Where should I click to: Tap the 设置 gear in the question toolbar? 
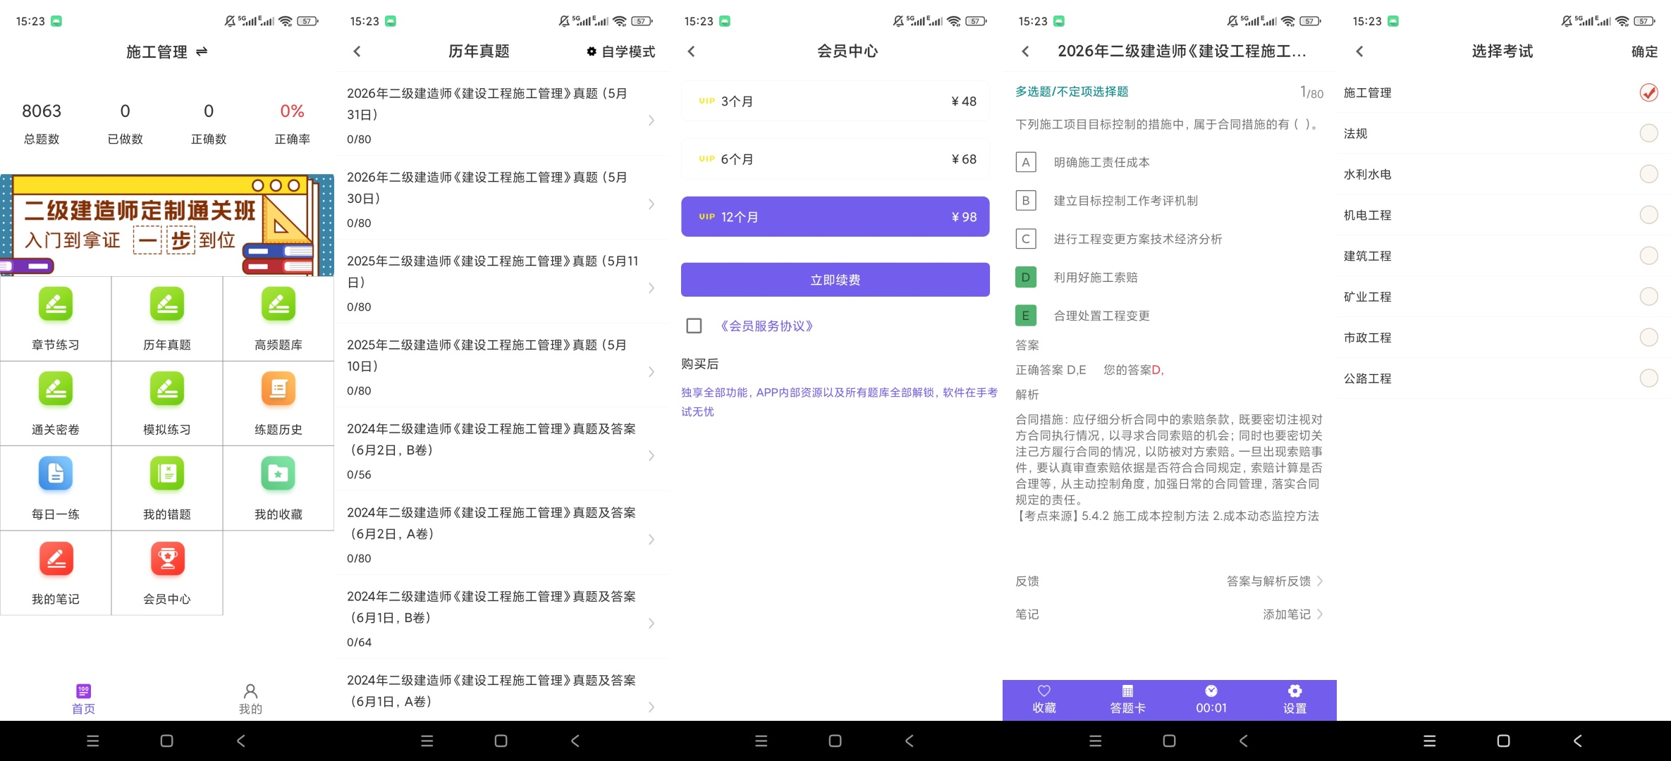1294,691
